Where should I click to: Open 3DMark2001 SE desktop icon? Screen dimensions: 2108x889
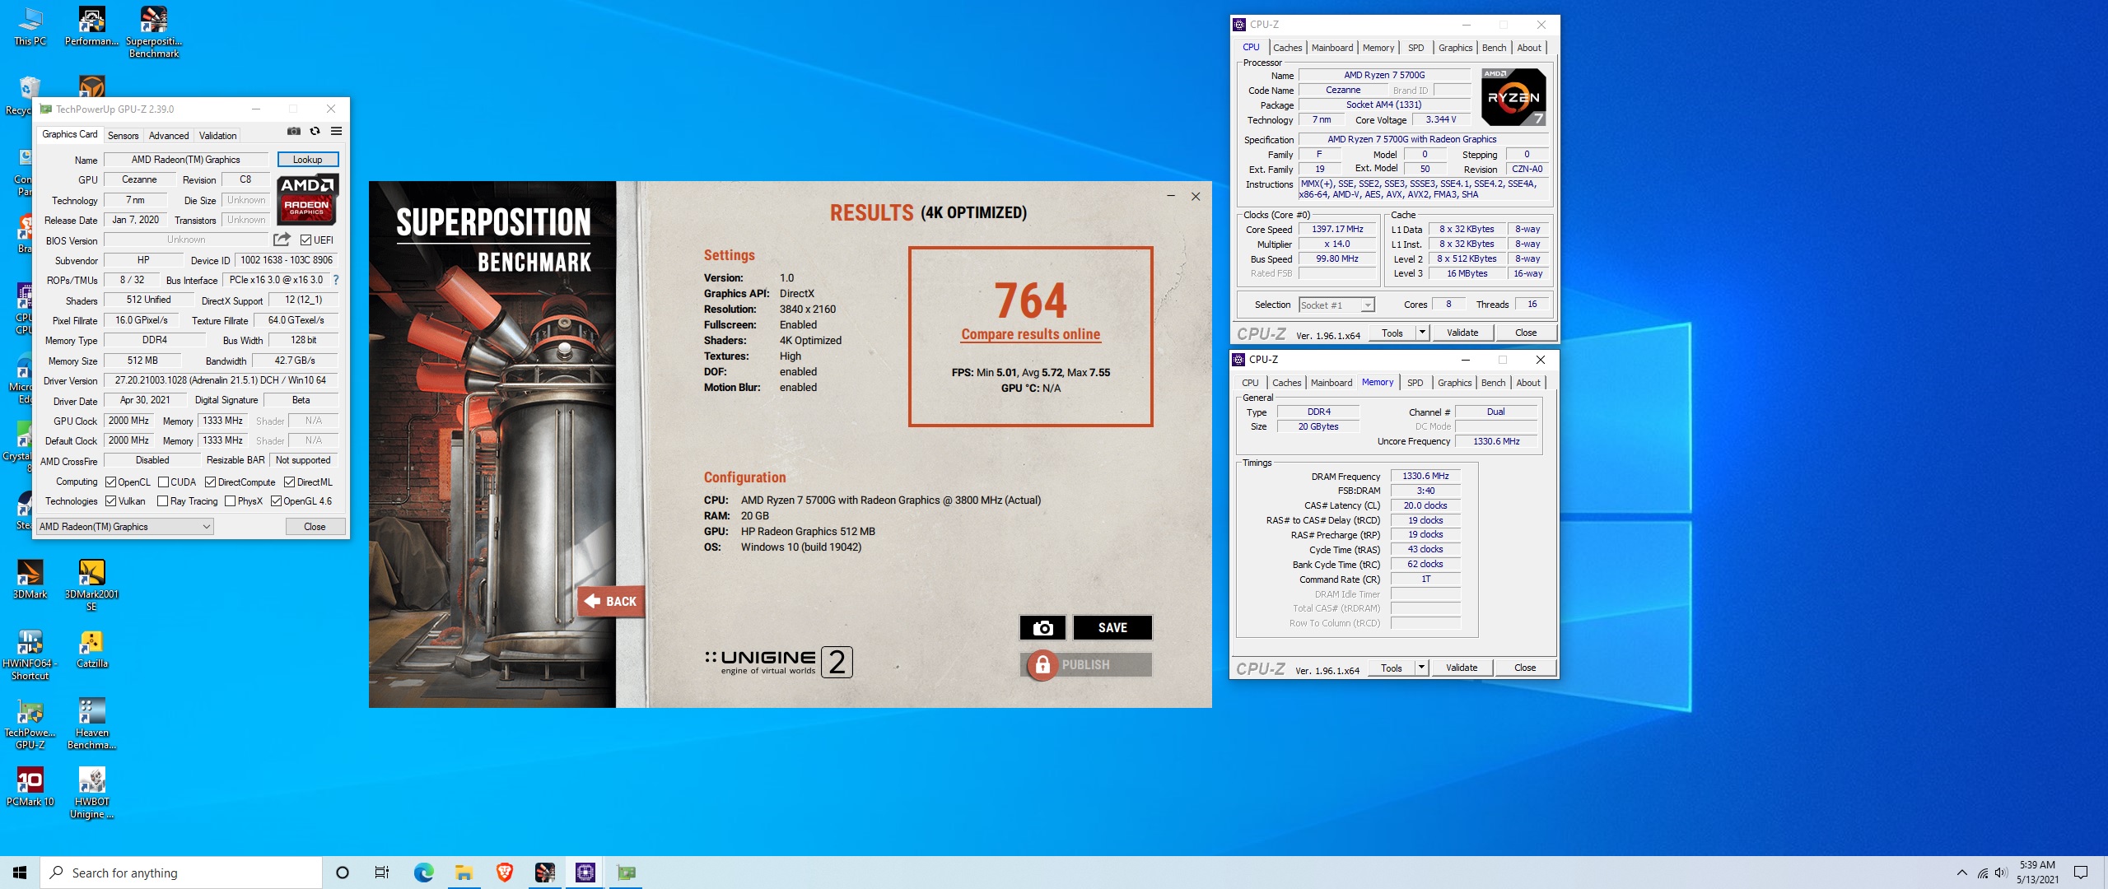pyautogui.click(x=91, y=585)
